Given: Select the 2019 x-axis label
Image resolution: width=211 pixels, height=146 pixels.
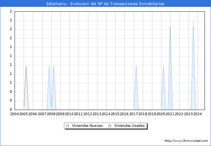Looking at the screenshot, I should point(152,114).
